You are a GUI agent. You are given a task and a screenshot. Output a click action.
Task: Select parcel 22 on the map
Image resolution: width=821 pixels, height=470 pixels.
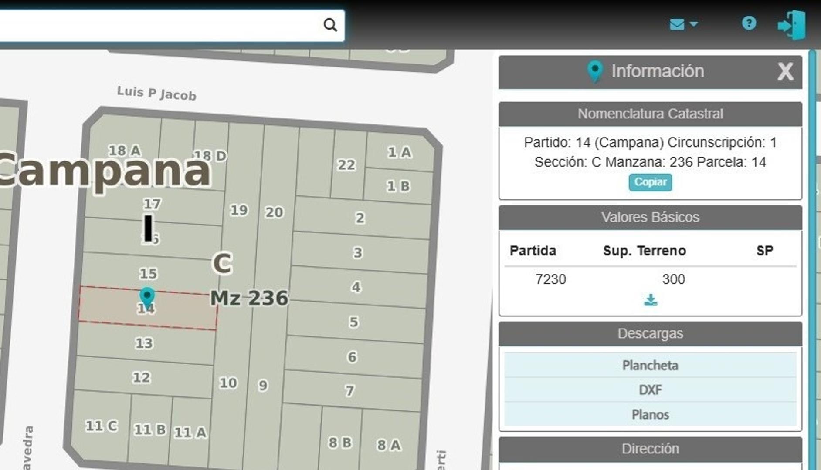[346, 165]
